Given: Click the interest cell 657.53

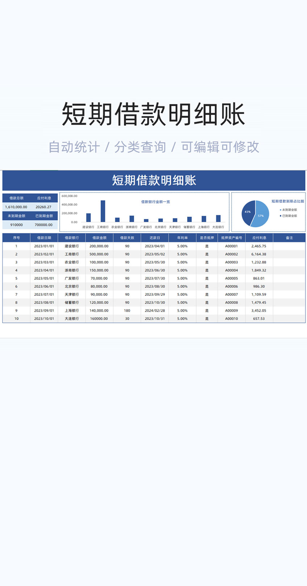Looking at the screenshot, I should [x=259, y=319].
